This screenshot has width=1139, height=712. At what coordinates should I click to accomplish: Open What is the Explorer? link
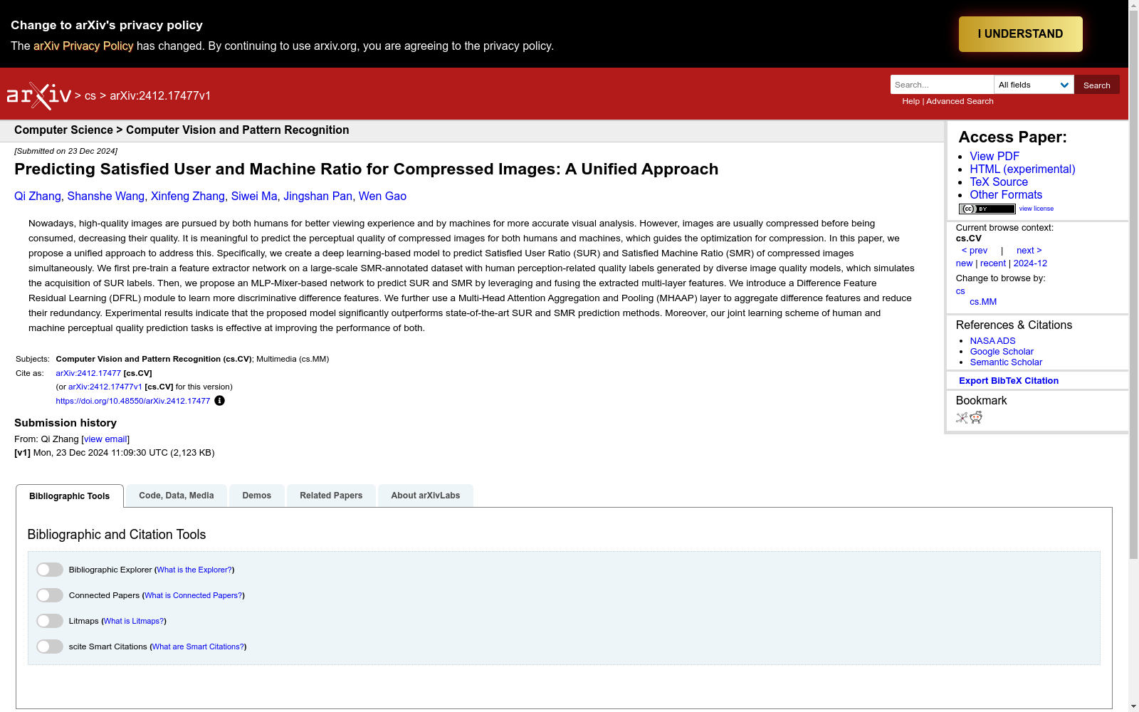(x=194, y=570)
